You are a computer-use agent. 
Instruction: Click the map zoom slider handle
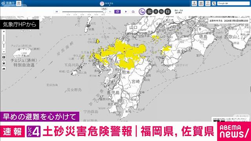point(4,43)
